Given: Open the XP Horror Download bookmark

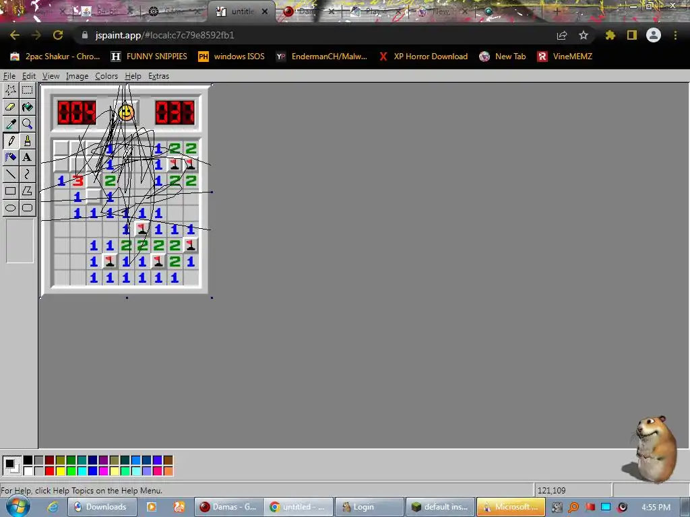Looking at the screenshot, I should tap(423, 57).
